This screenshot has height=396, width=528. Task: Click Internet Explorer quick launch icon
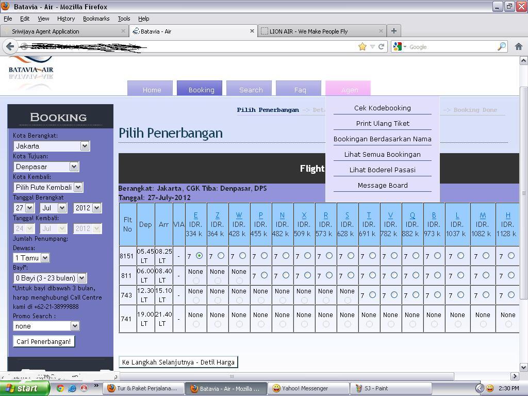tap(72, 388)
